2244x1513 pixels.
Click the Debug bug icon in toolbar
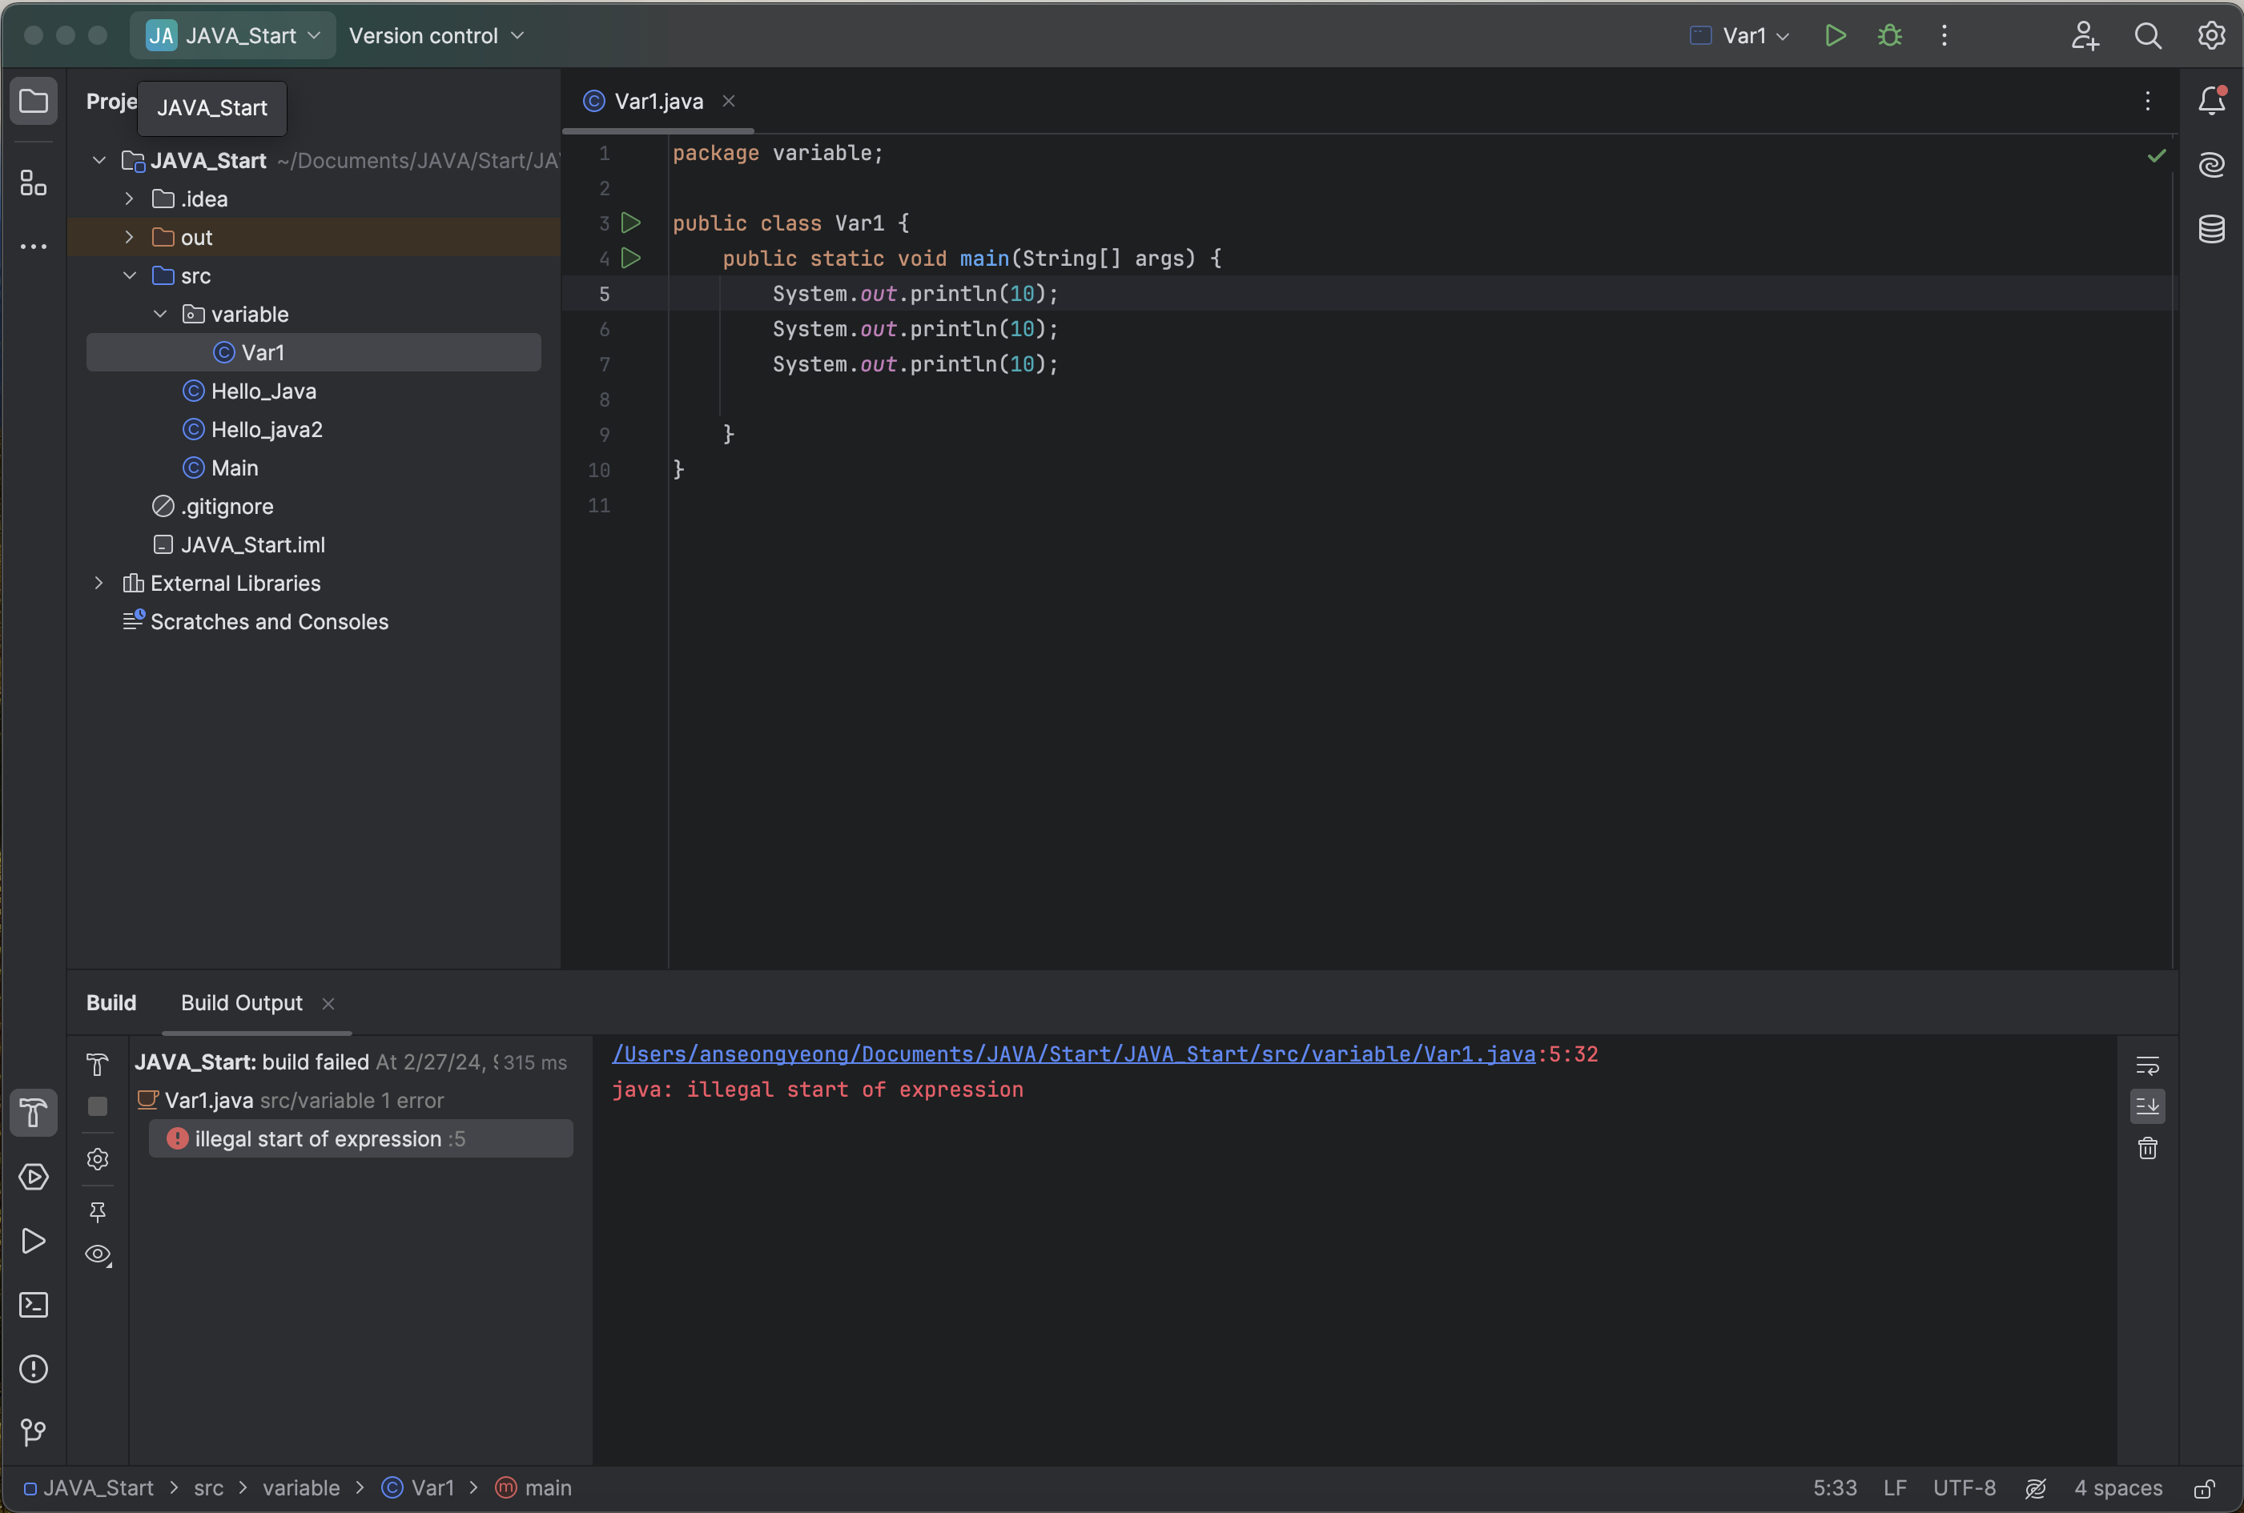coord(1889,36)
